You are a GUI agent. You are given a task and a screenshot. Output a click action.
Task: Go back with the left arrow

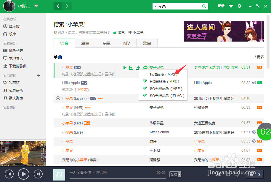[x=58, y=7]
